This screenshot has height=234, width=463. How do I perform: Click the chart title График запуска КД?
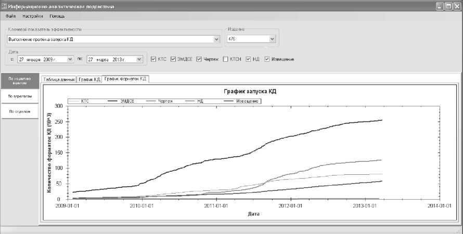(x=250, y=91)
